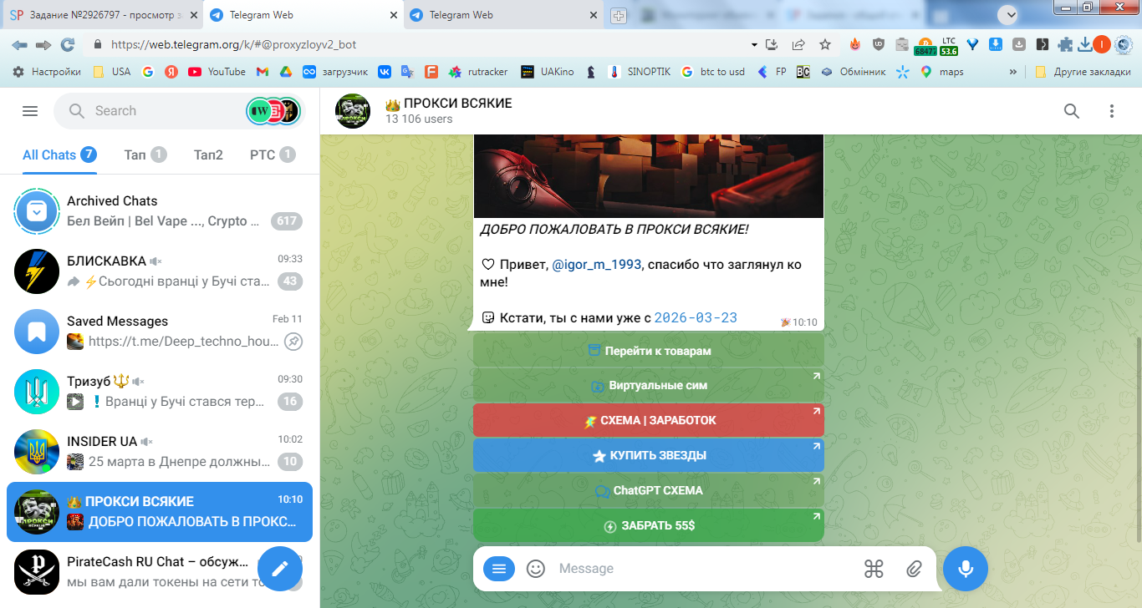Viewport: 1142px width, 608px height.
Task: Open the USA bookmarks folder
Action: pos(111,72)
